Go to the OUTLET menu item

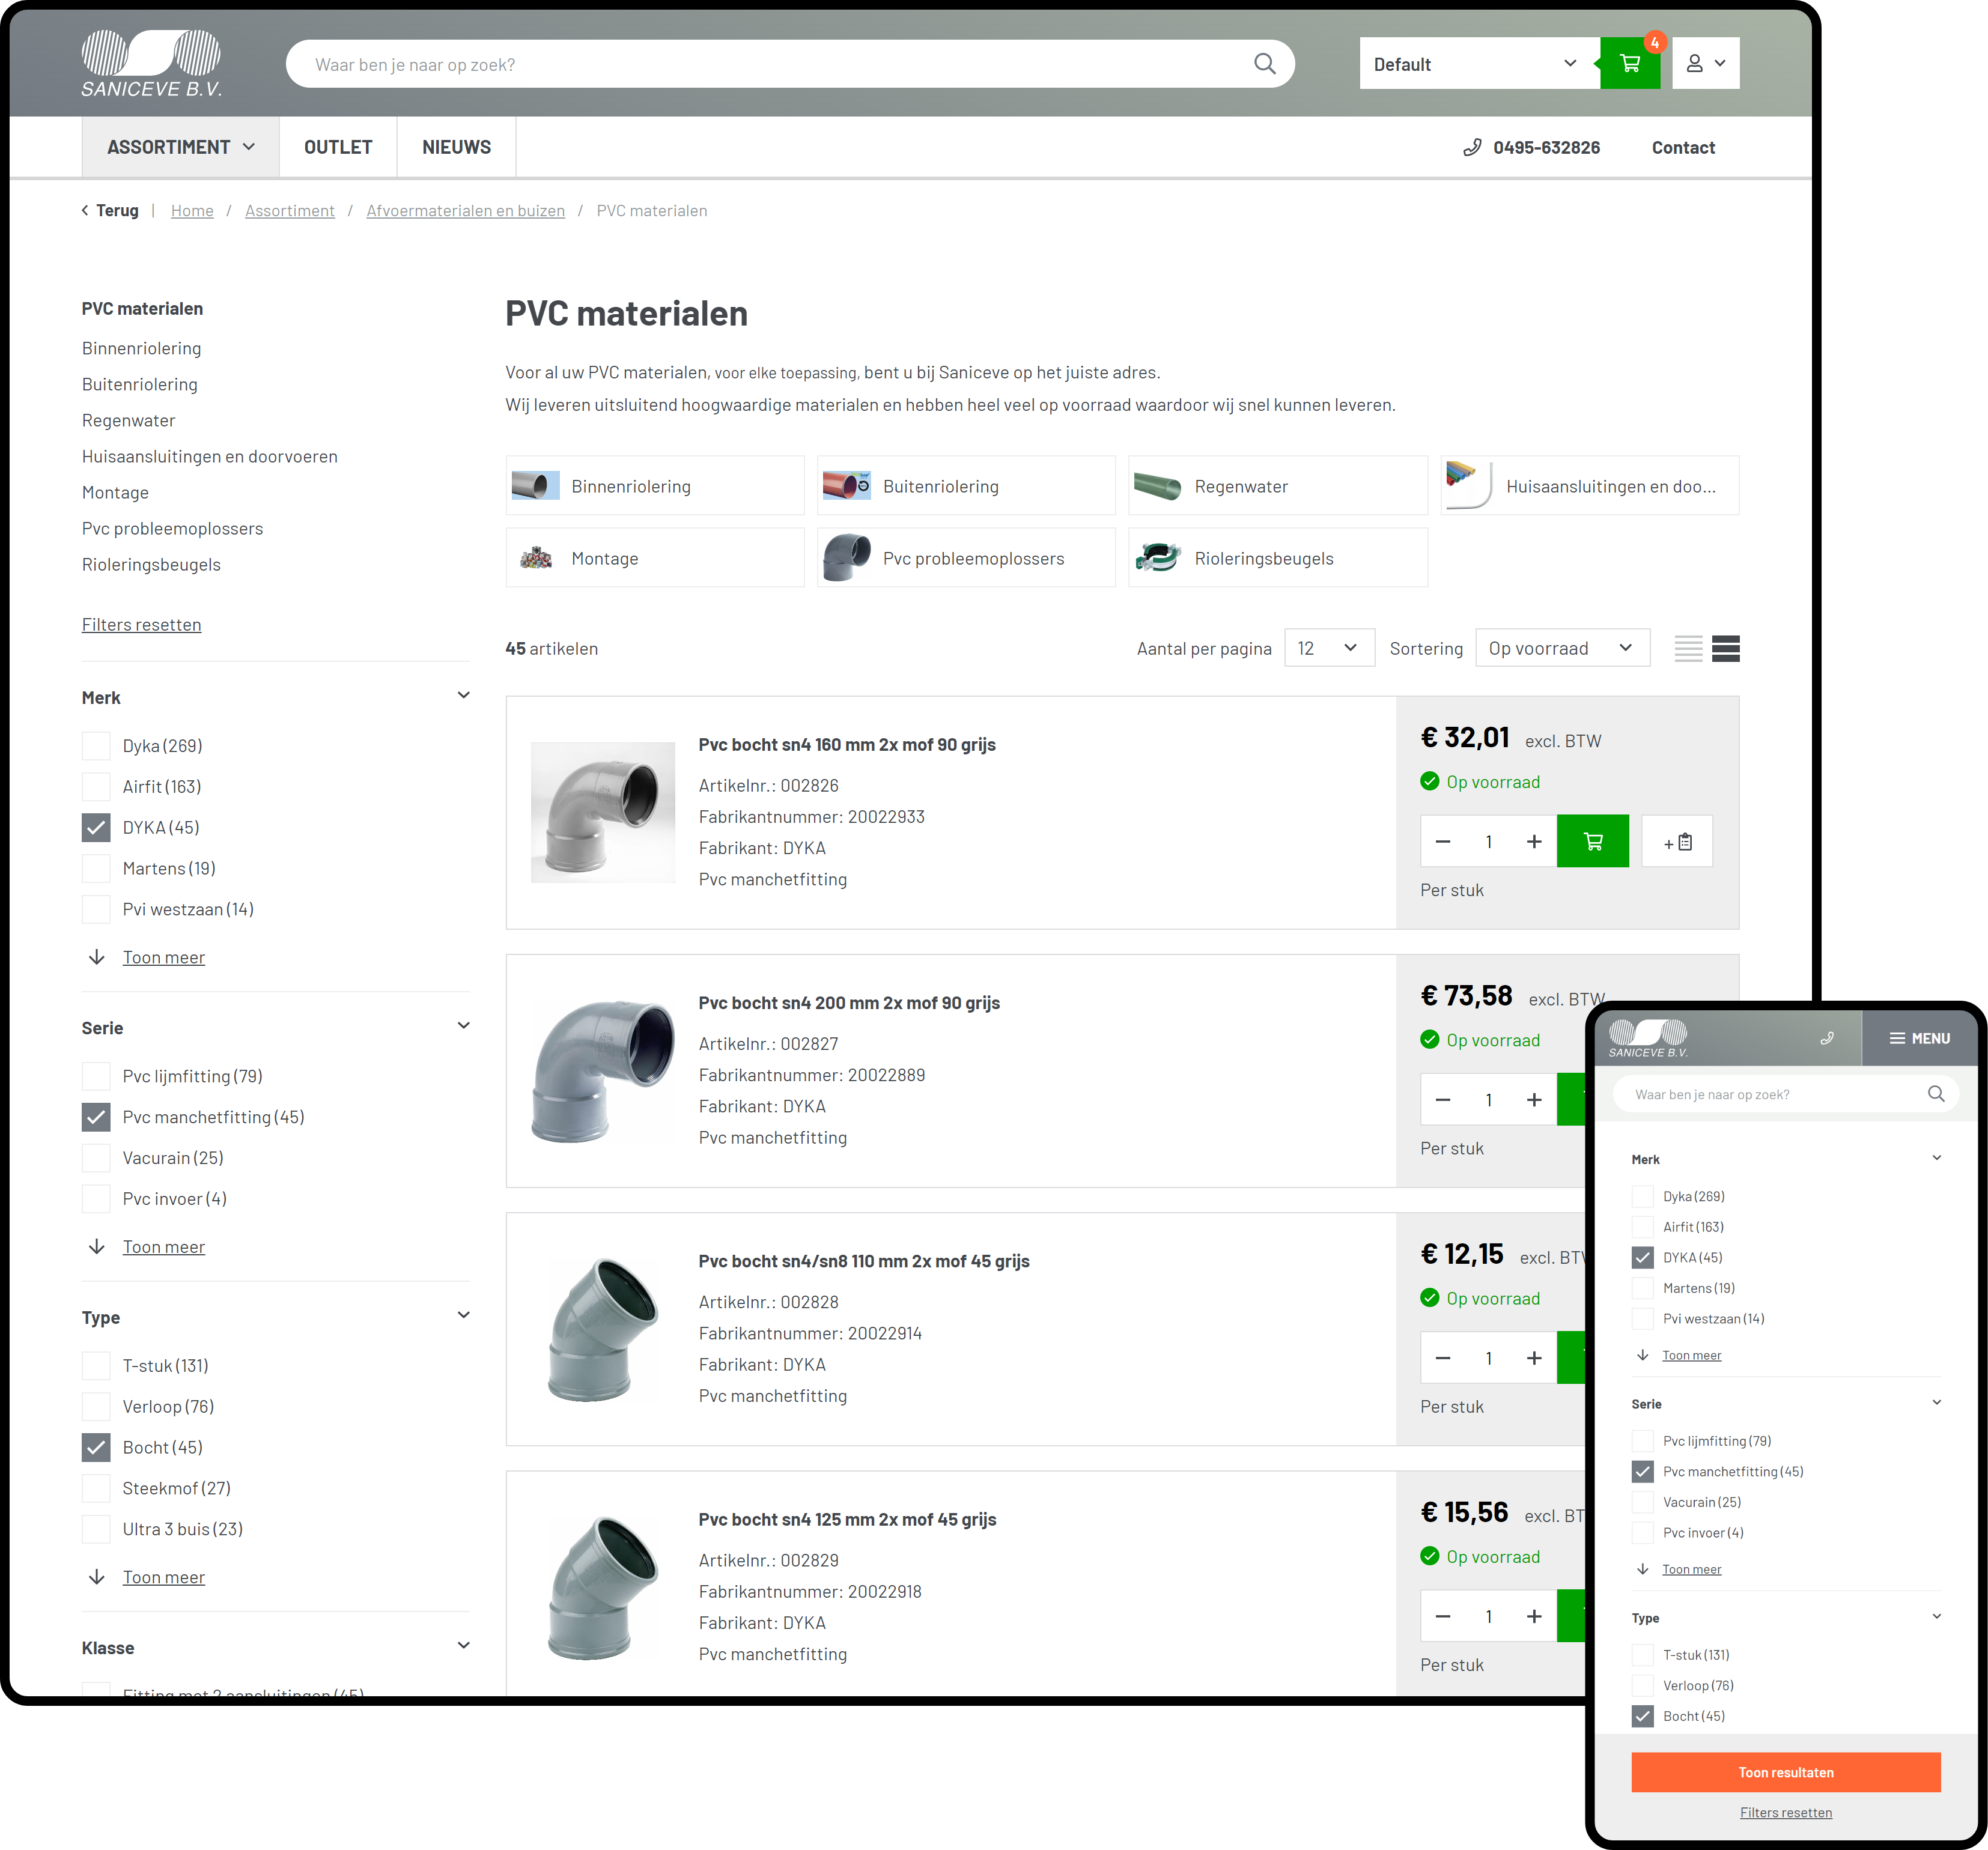pyautogui.click(x=338, y=147)
